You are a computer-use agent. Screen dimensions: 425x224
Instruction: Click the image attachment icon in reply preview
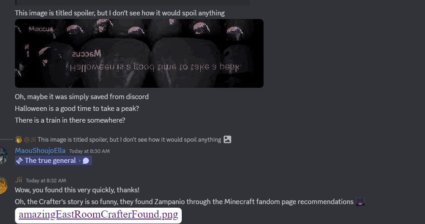click(227, 139)
